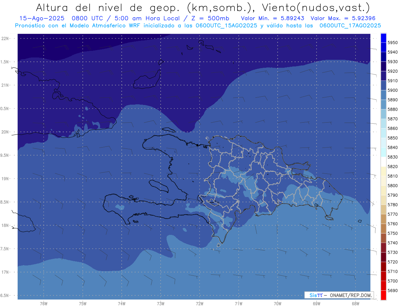Click the "75W" longitude label
The image size is (399, 308).
coord(82,304)
